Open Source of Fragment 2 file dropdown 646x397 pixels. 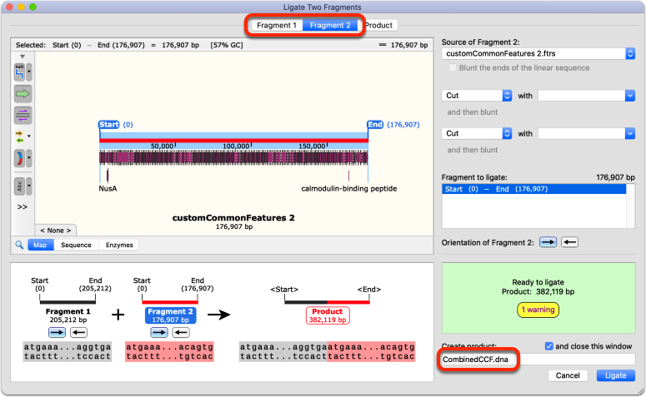tap(538, 53)
